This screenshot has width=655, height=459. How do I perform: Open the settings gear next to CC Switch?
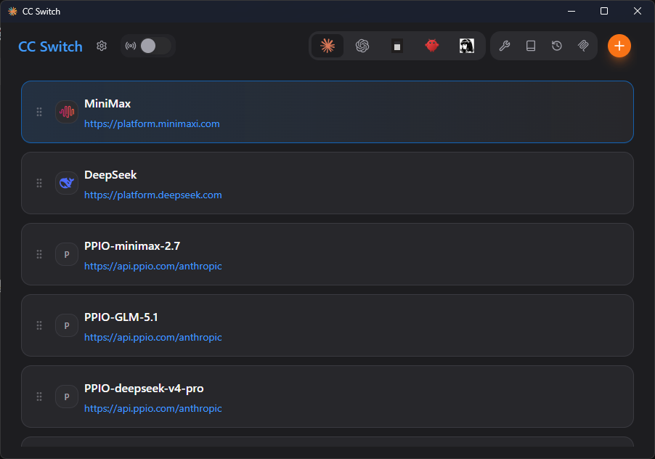click(102, 46)
